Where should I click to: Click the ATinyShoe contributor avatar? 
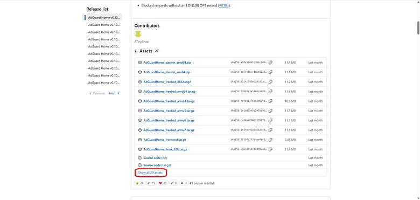click(138, 34)
